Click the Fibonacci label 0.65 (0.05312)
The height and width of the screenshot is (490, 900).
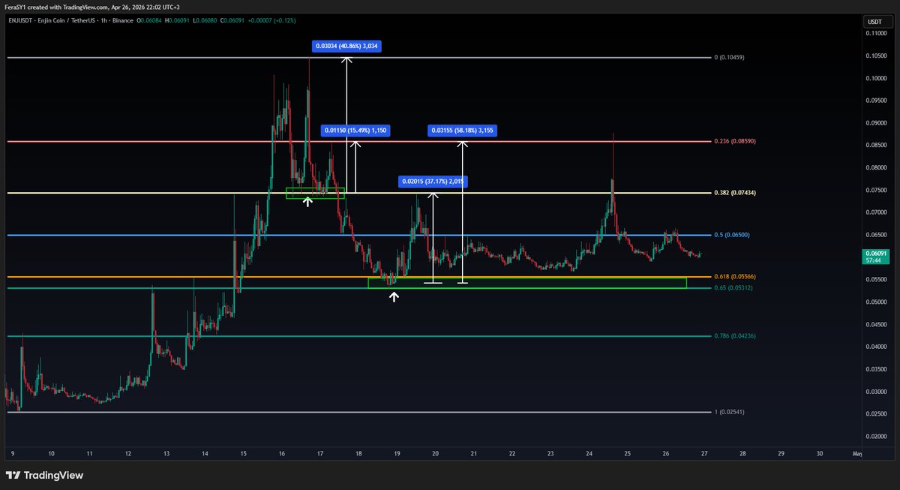(x=734, y=288)
